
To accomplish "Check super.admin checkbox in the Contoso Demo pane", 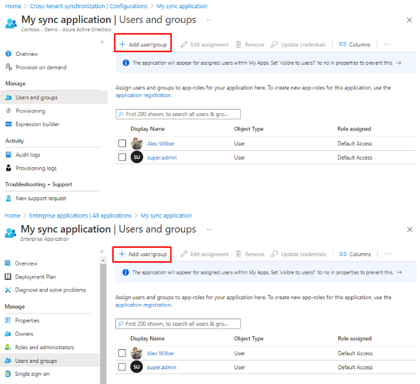I will 122,157.
